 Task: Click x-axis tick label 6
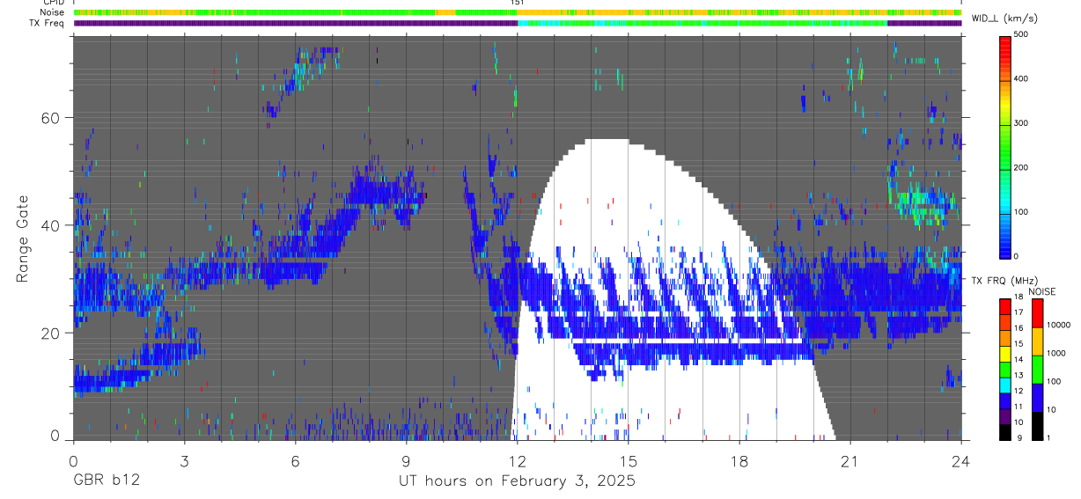pos(295,460)
